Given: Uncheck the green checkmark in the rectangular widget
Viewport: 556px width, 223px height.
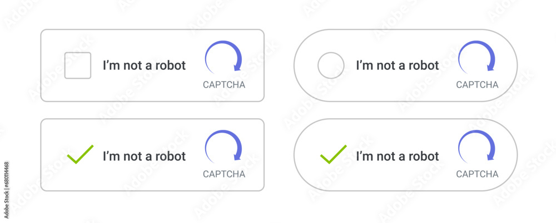Looking at the screenshot, I should 80,154.
